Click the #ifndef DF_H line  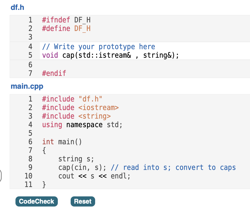(66, 20)
